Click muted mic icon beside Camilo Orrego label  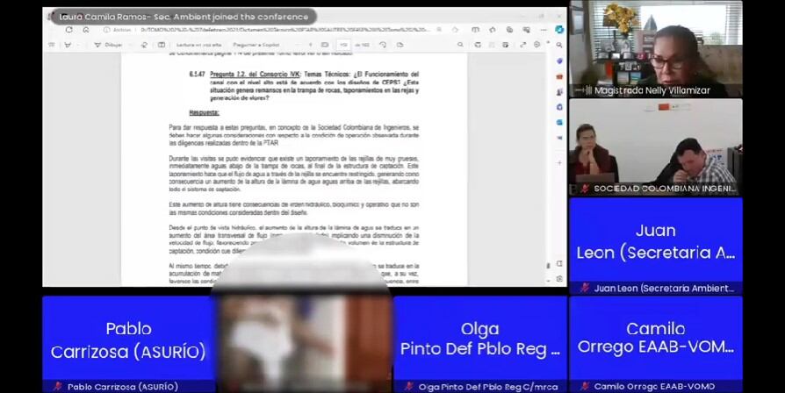point(585,387)
